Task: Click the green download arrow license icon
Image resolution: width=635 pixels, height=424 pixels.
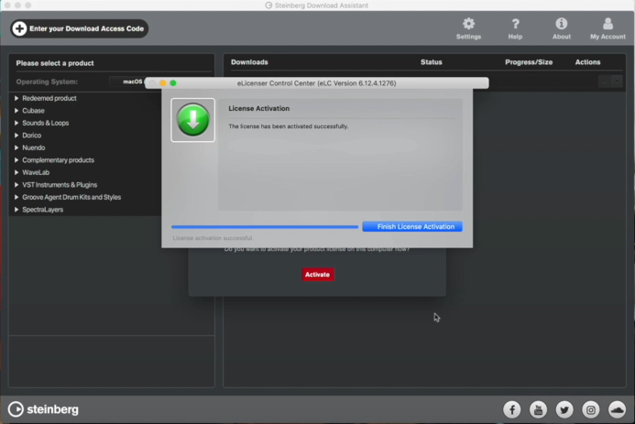Action: click(192, 120)
